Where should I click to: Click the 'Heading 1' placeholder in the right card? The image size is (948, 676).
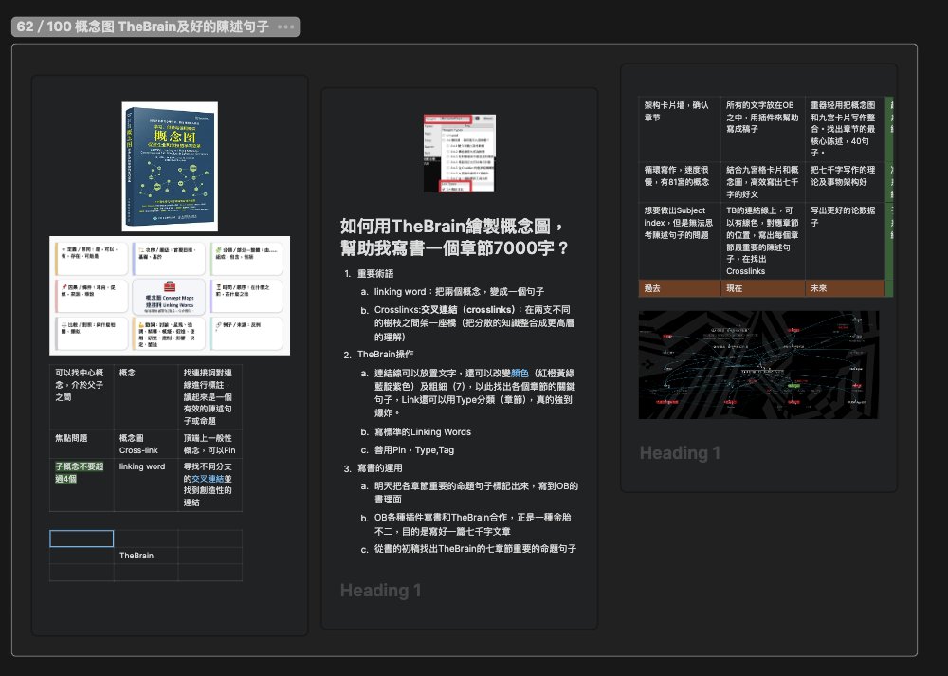pos(680,453)
